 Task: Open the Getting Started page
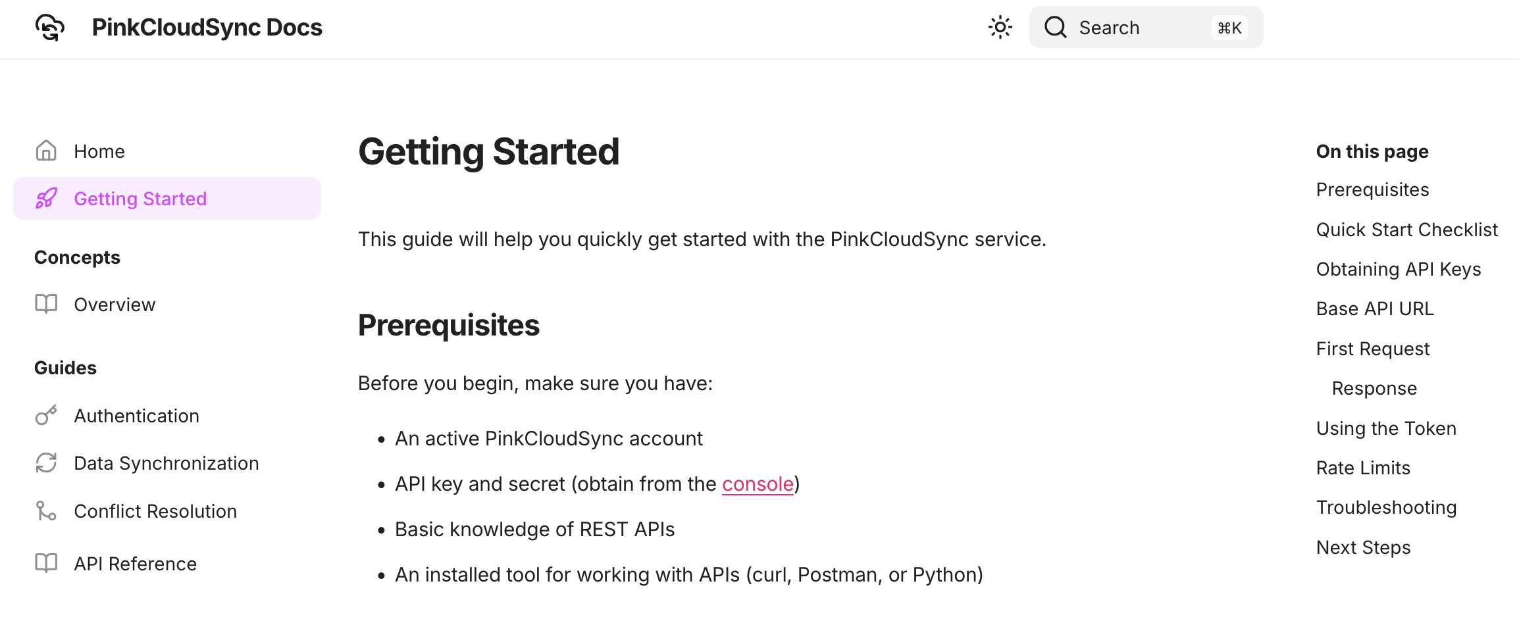coord(140,198)
